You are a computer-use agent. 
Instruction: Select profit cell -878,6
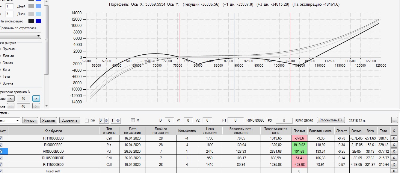click(300, 138)
